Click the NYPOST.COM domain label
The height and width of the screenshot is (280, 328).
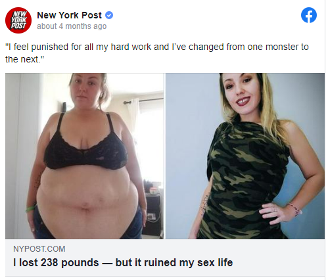39,249
